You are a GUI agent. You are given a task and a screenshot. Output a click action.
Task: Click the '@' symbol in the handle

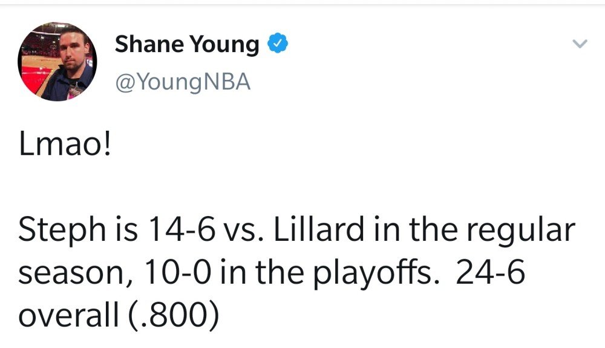coord(125,82)
